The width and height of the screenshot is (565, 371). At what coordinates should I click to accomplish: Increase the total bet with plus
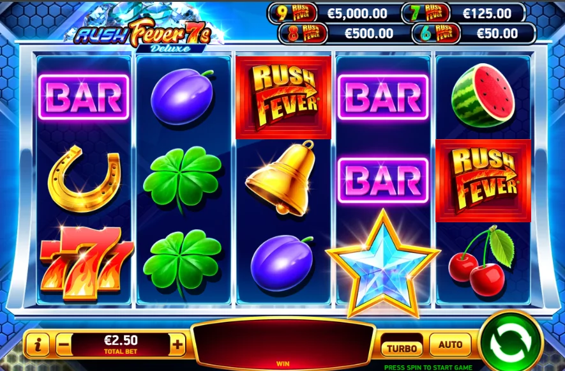pos(177,345)
